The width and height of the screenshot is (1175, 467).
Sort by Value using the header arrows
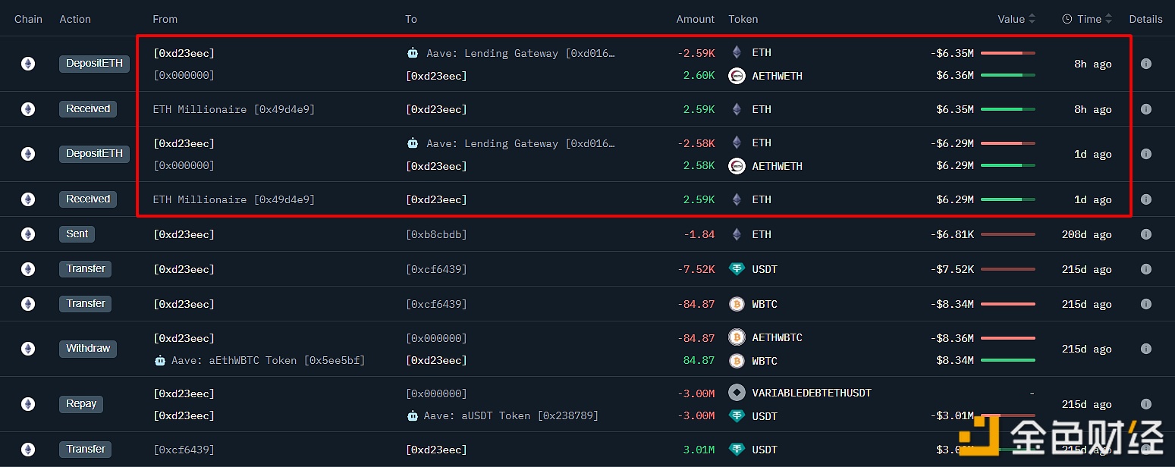[1032, 19]
